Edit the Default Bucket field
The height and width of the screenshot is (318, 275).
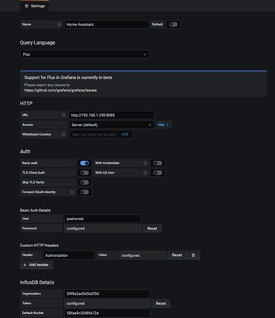(107, 313)
